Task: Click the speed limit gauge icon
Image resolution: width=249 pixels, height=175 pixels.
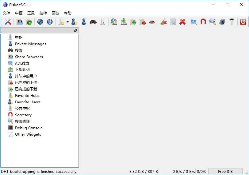Action: (x=152, y=22)
